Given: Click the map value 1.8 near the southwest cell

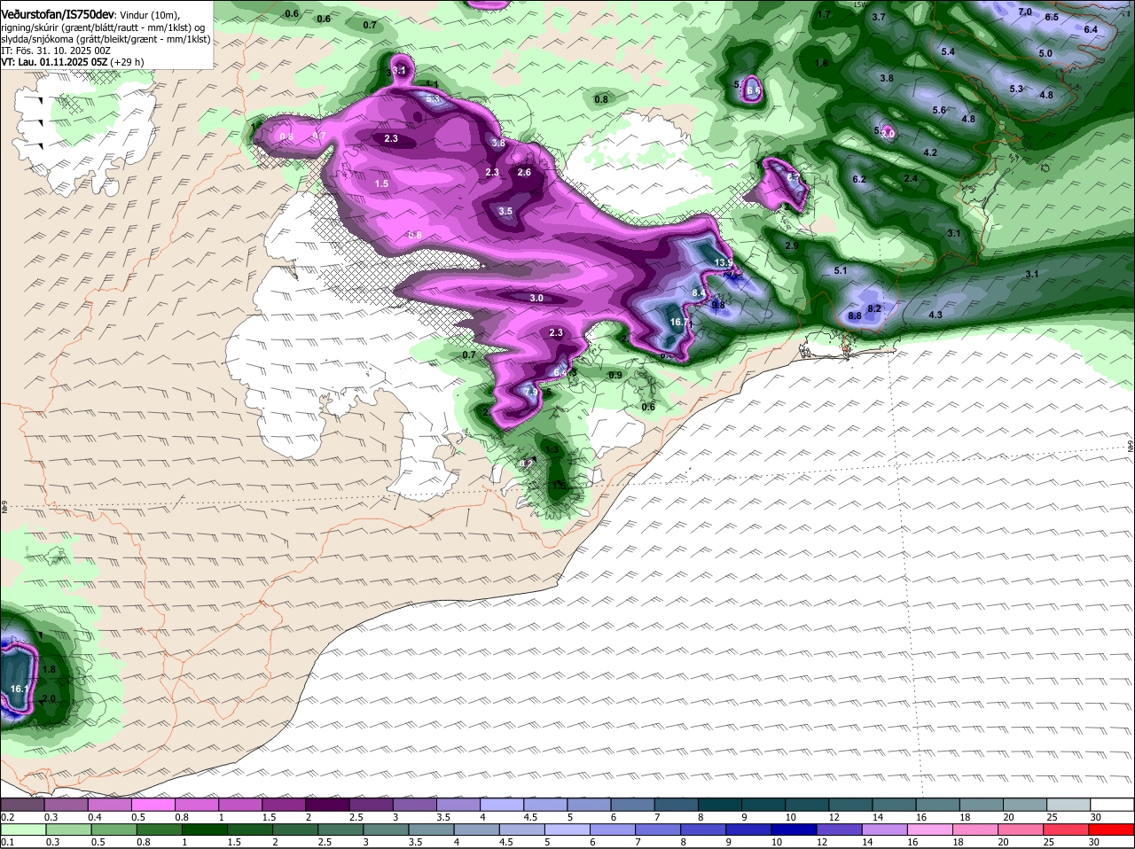Looking at the screenshot, I should pyautogui.click(x=49, y=669).
